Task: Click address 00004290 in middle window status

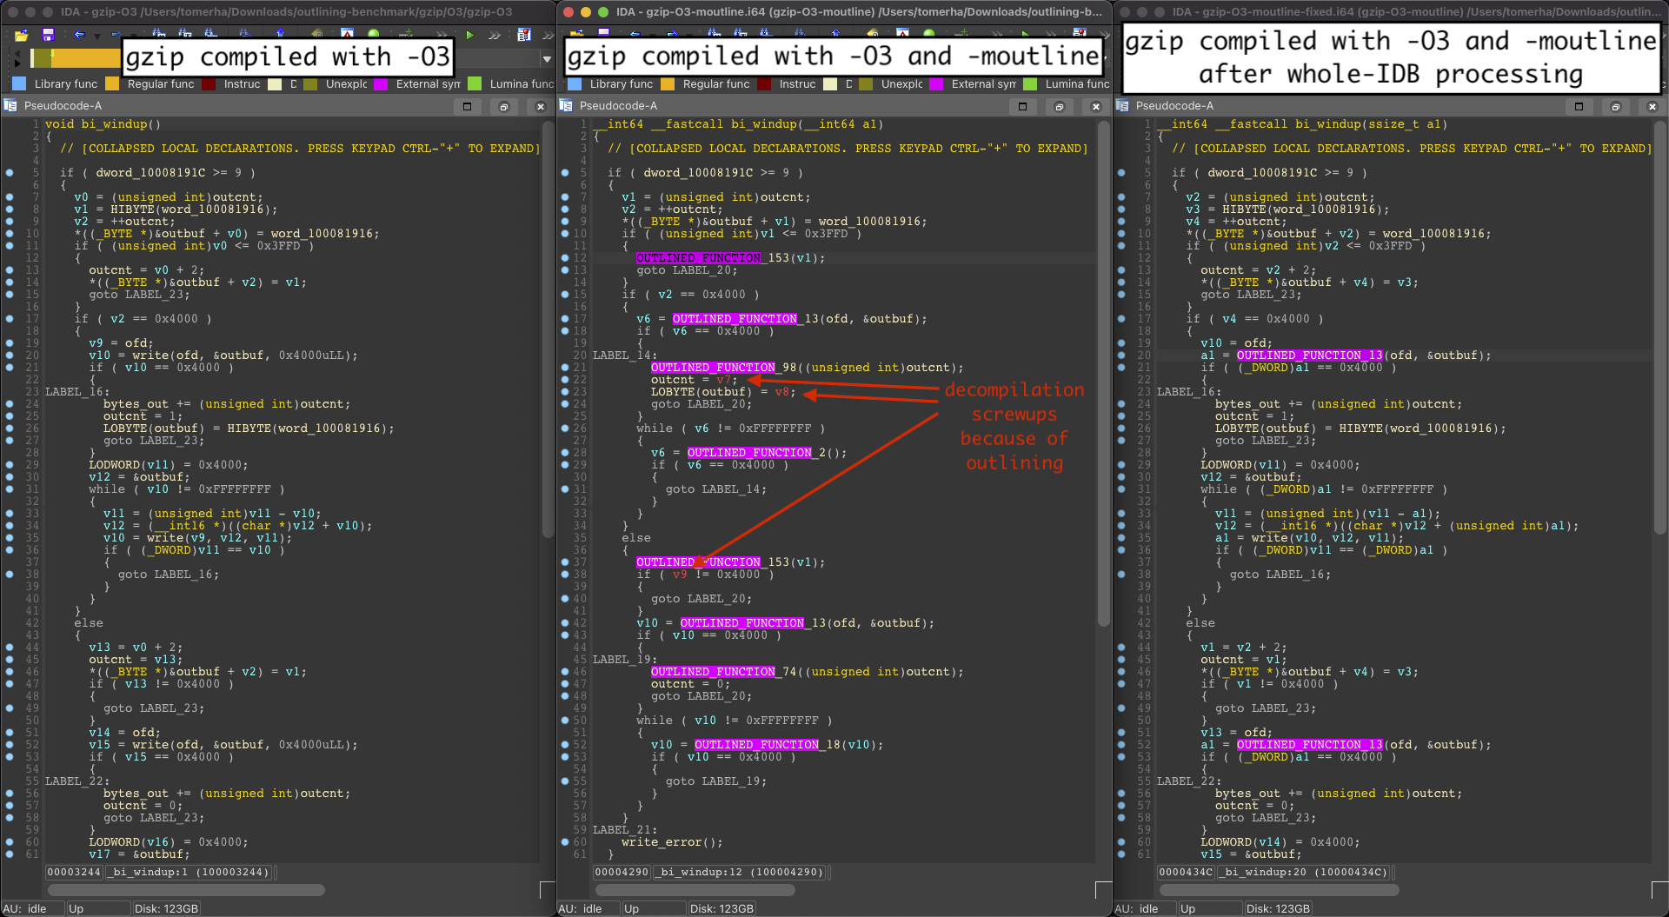Action: click(x=622, y=872)
